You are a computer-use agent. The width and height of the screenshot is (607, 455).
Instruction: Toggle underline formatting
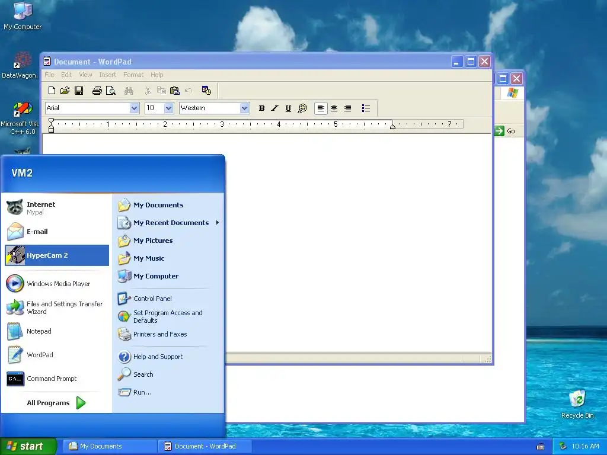coord(288,108)
